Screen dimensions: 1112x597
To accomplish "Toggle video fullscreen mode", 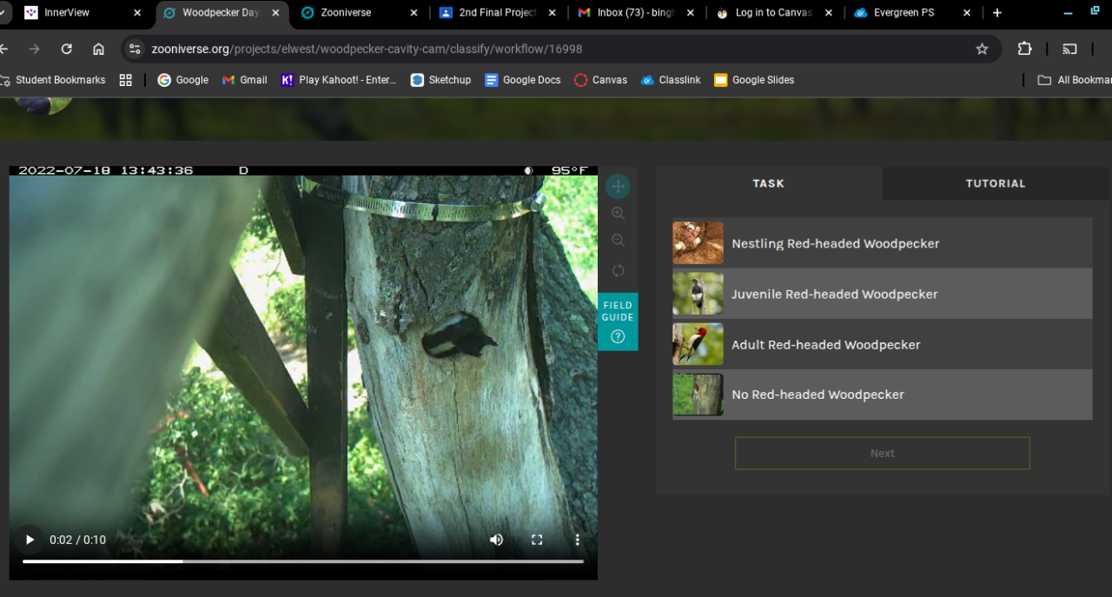I will (x=537, y=540).
